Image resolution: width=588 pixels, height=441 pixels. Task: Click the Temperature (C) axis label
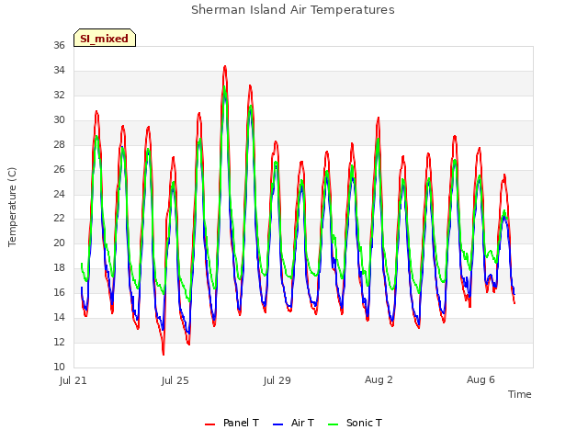12,207
